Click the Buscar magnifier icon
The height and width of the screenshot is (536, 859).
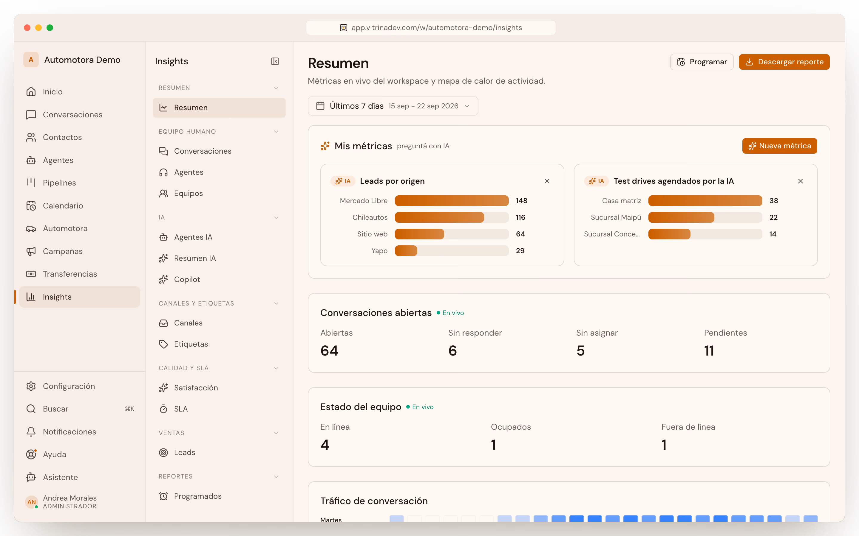tap(31, 409)
